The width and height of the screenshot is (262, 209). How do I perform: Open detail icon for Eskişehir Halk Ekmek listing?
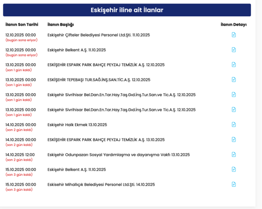(234, 125)
